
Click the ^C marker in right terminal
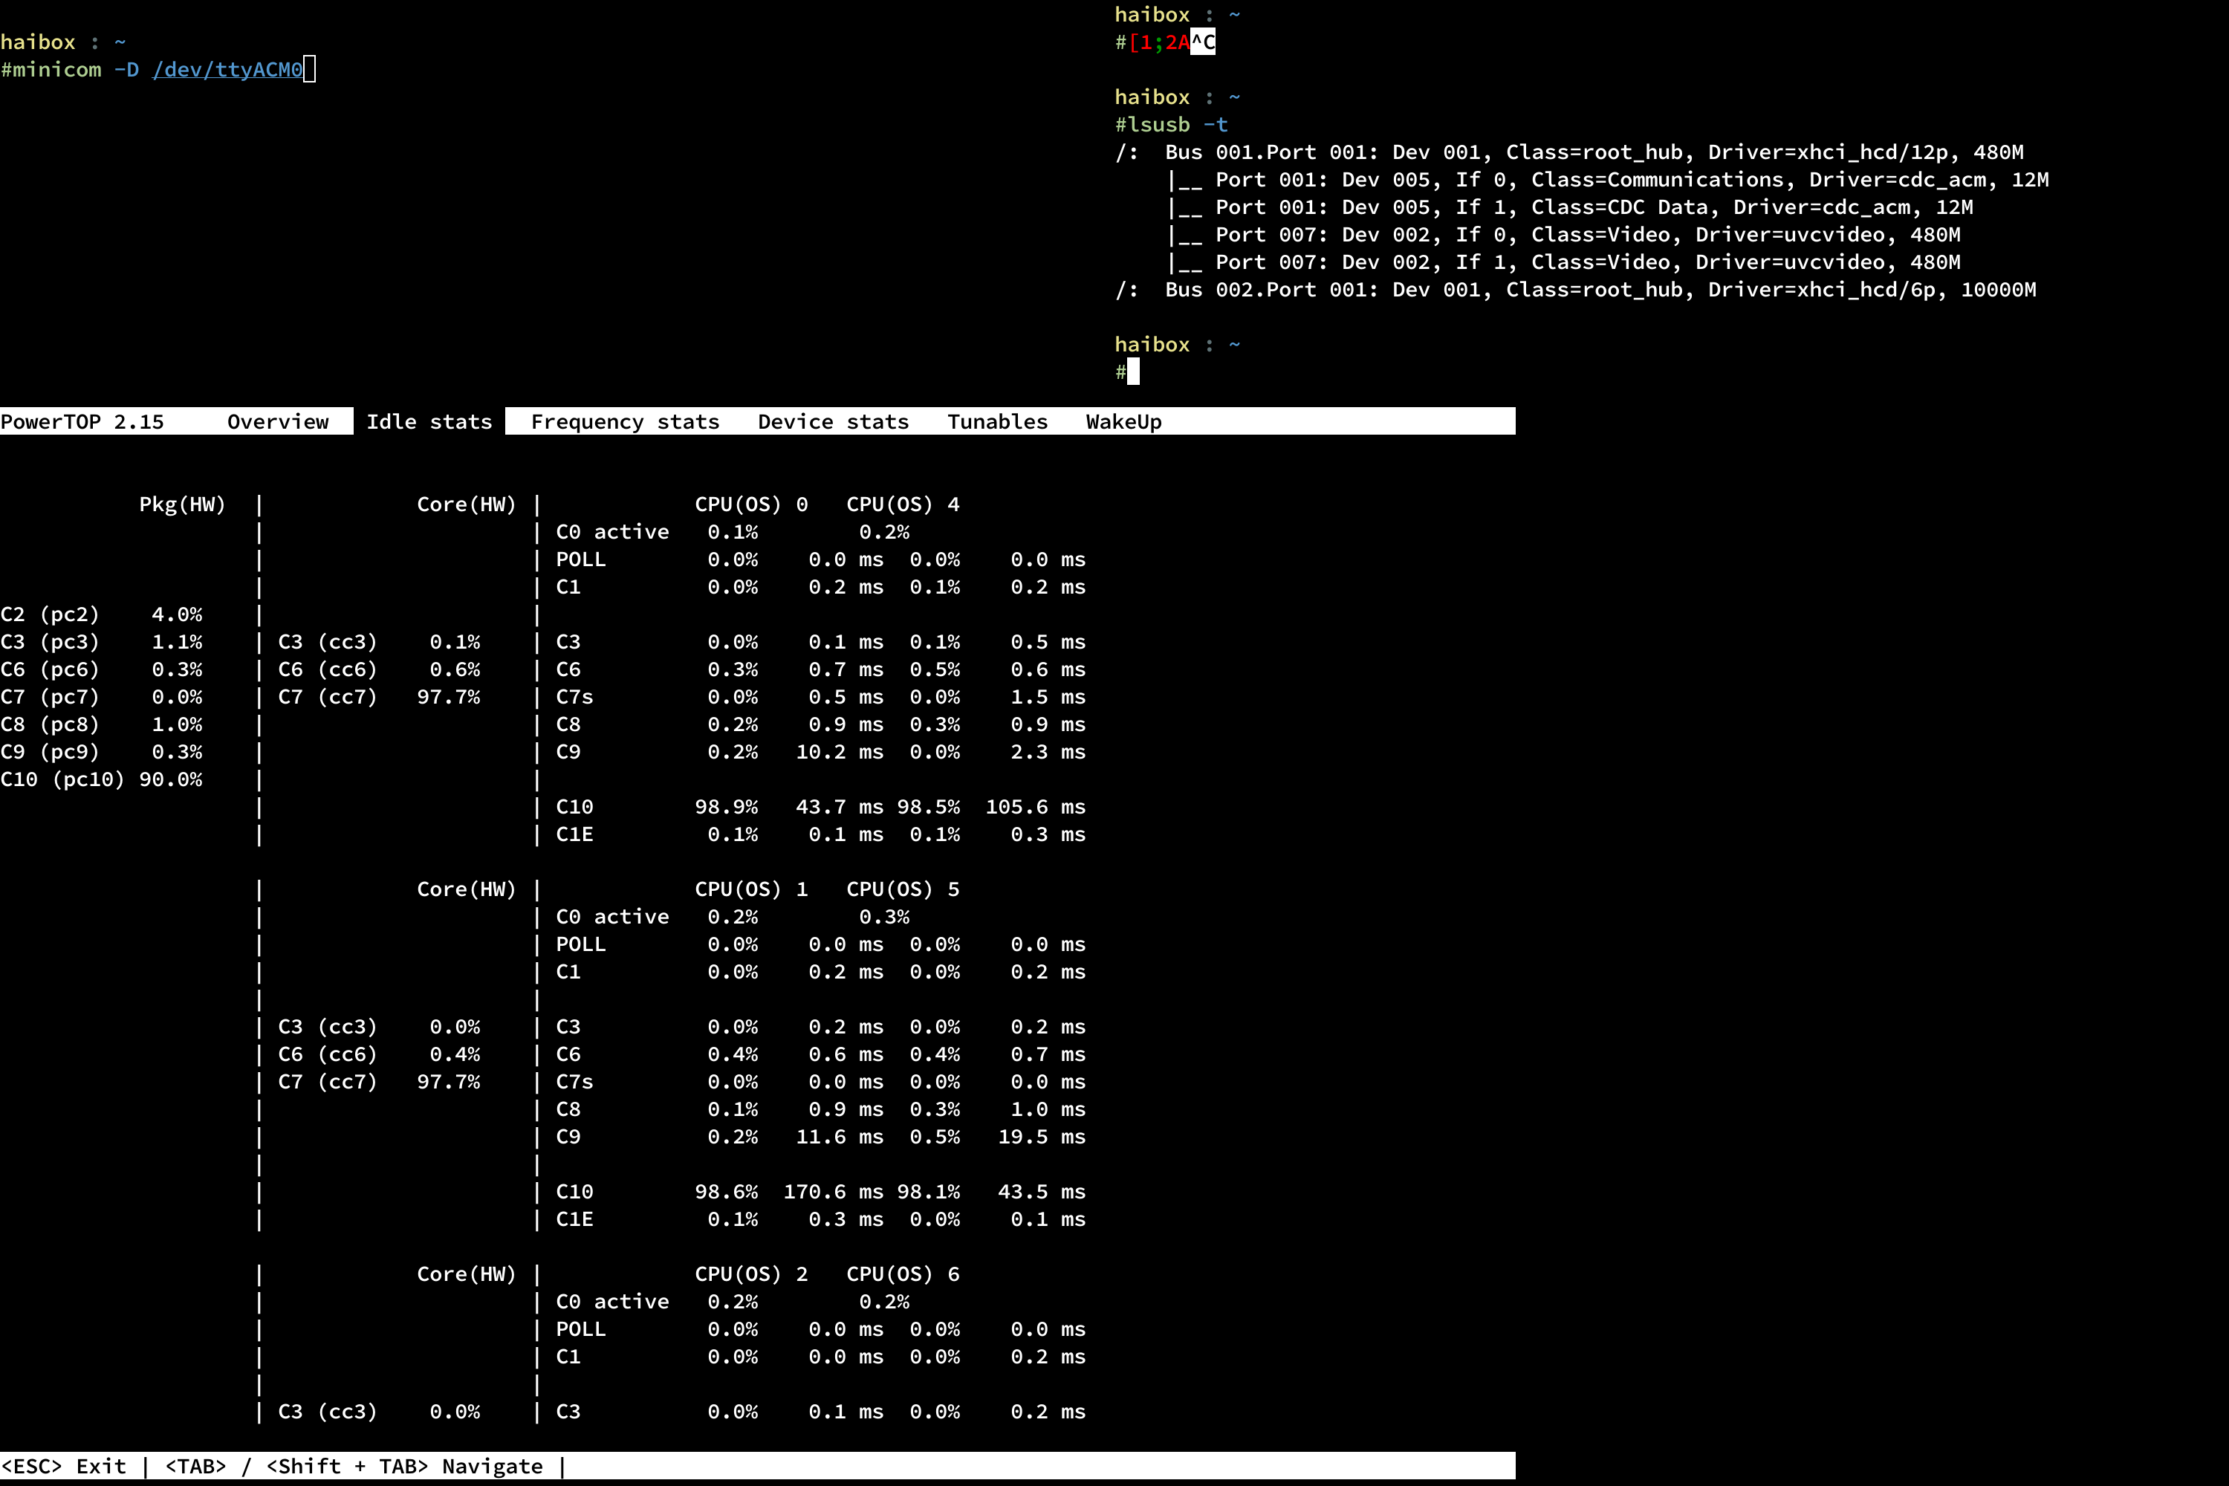(1203, 42)
